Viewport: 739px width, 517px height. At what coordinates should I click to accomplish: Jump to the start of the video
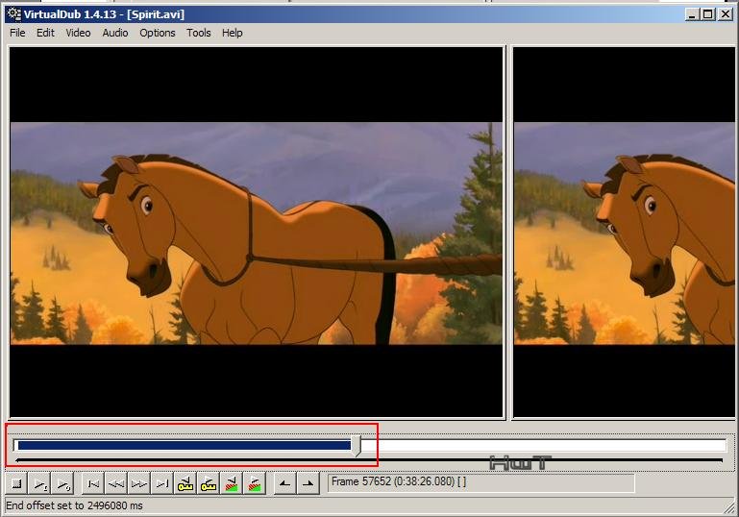(x=93, y=483)
